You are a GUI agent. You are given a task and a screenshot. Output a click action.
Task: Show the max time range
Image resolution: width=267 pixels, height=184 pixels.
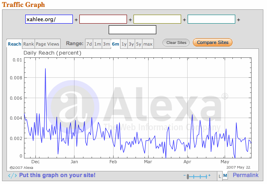pos(148,44)
